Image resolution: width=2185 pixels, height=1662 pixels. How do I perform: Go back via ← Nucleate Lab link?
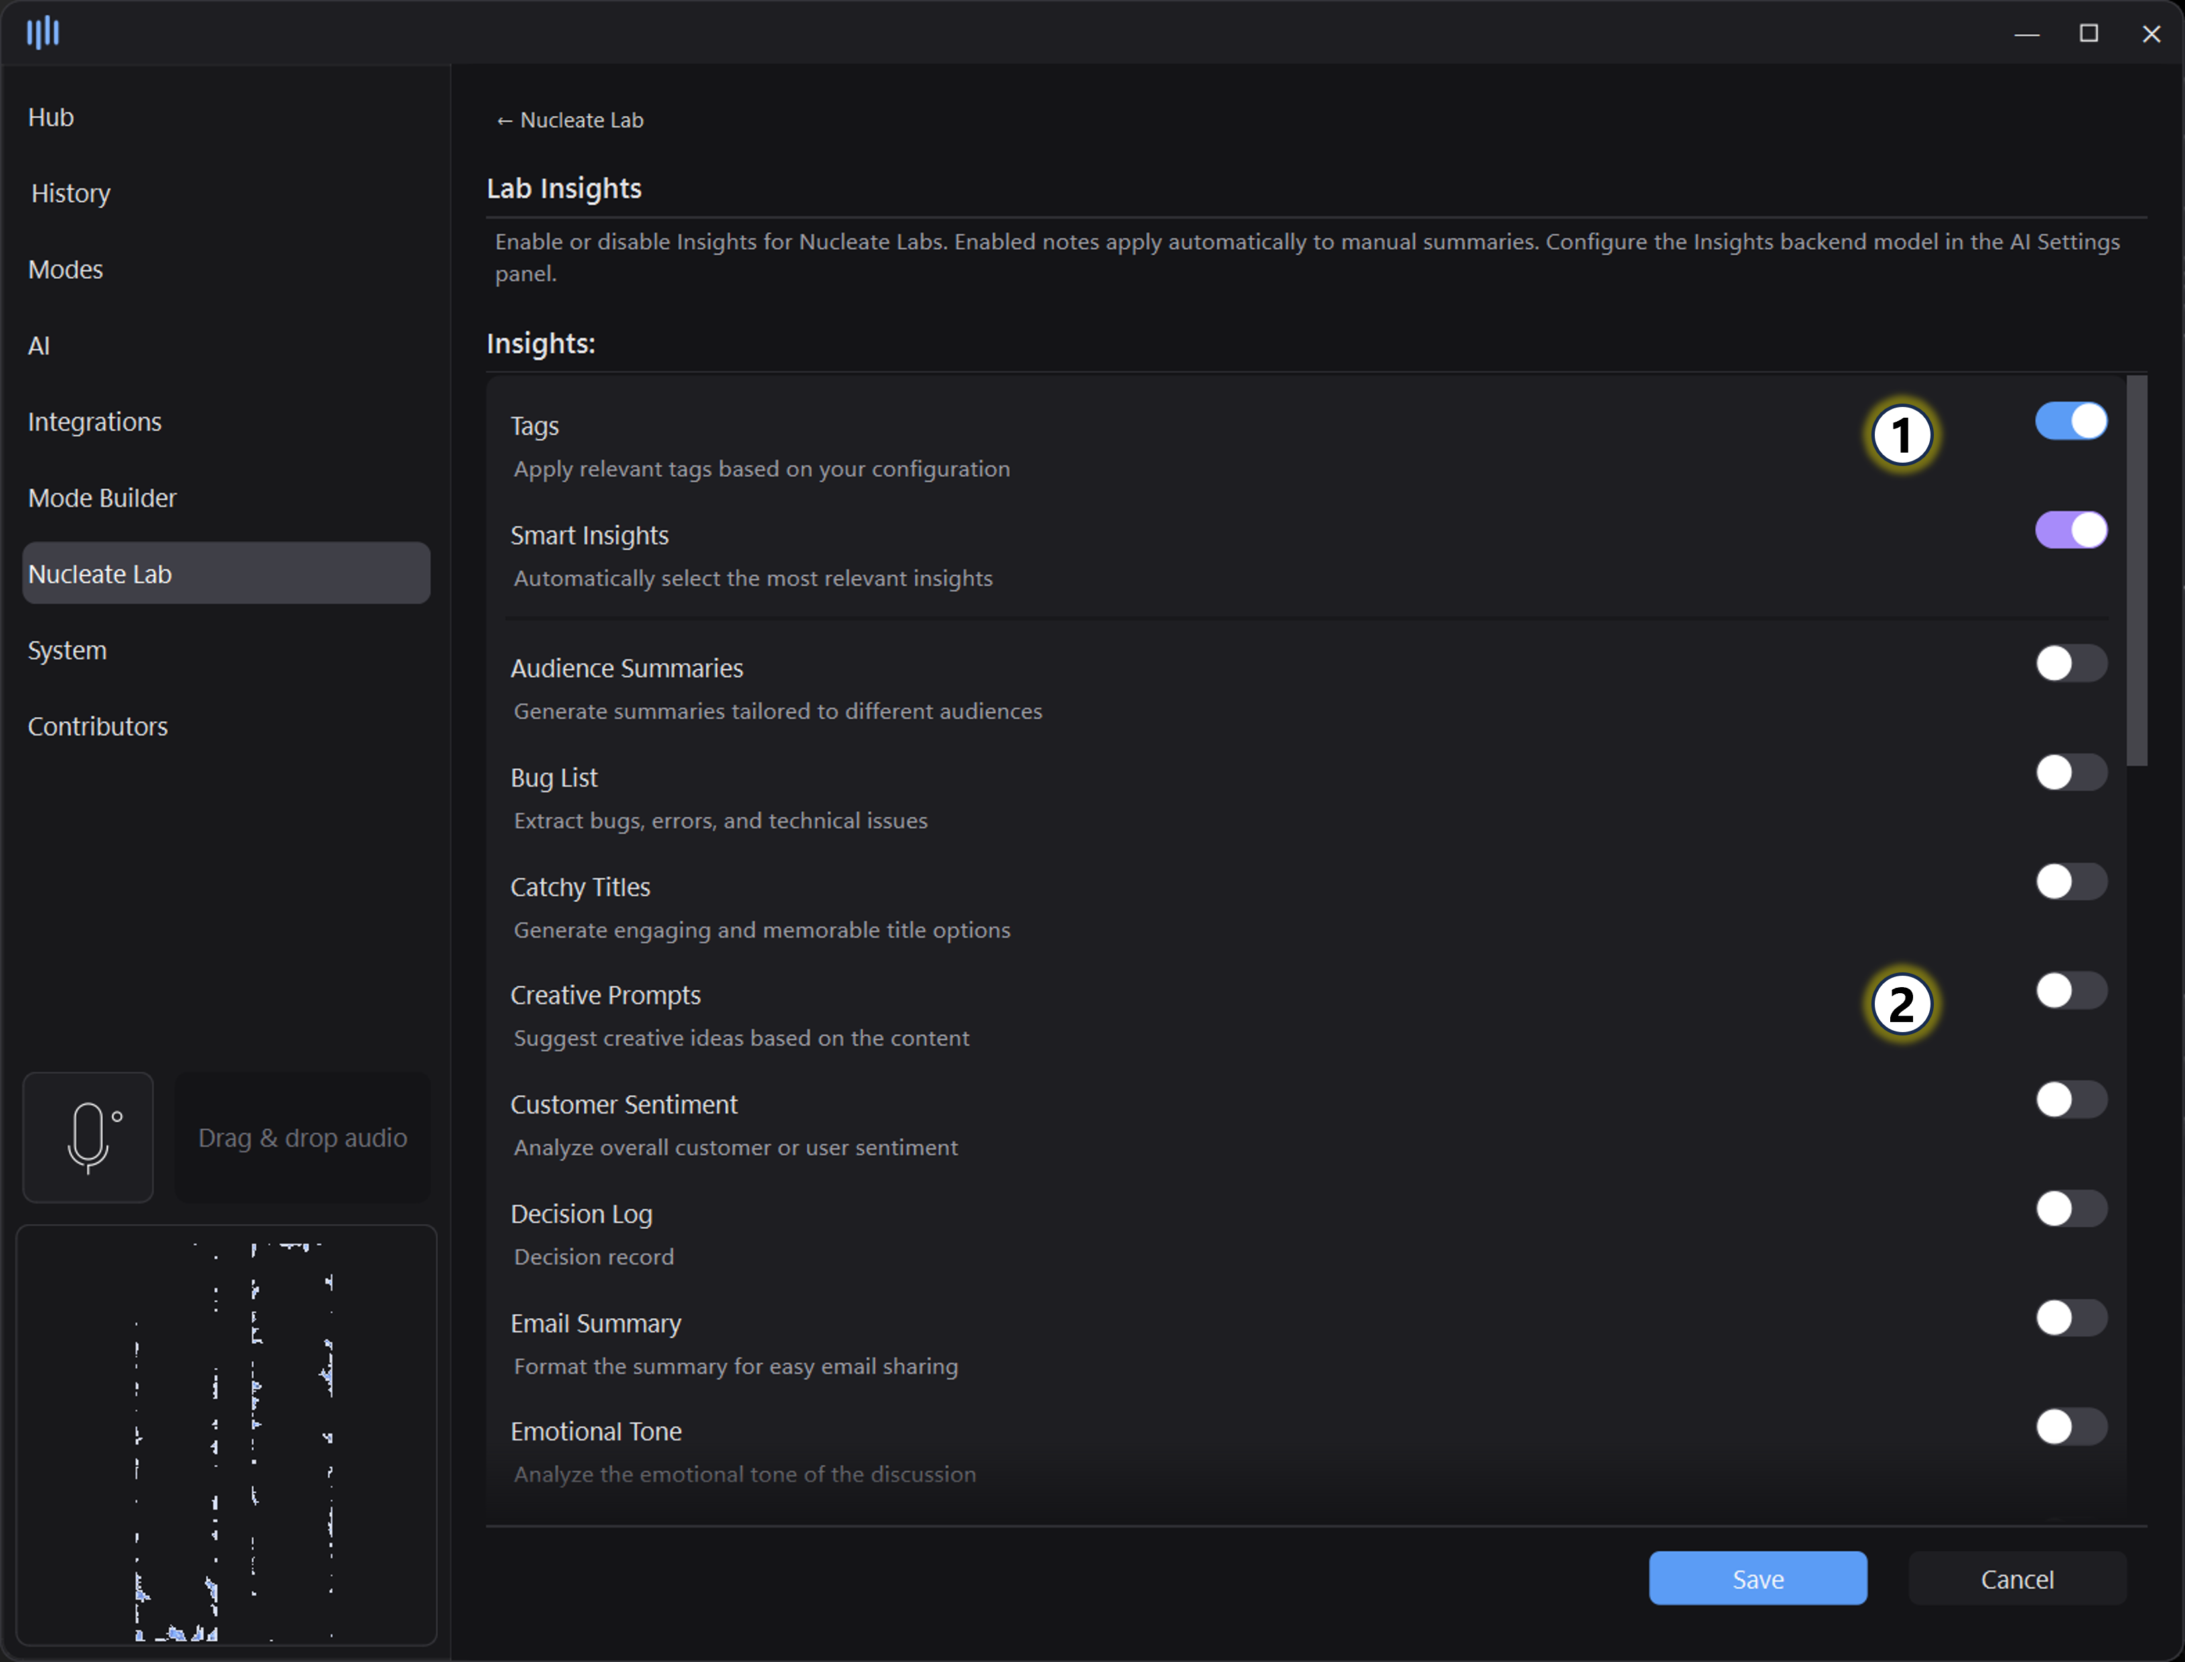569,120
